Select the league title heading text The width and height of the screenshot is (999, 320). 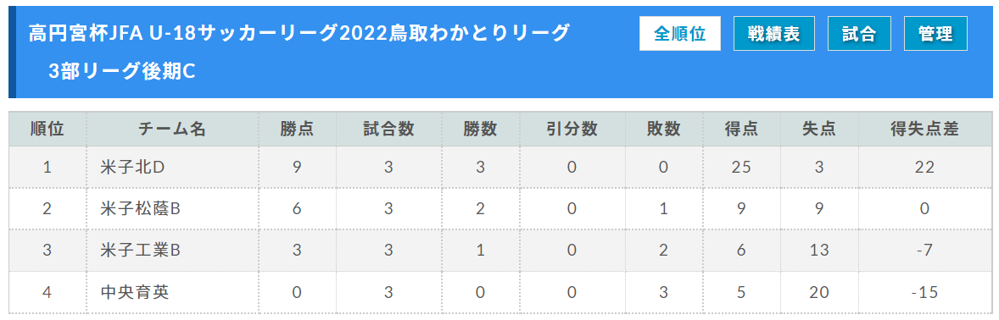pos(299,33)
